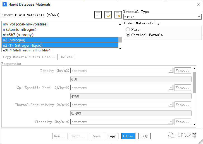Select Name ordering radio button
This screenshot has width=203, height=144.
pos(128,29)
